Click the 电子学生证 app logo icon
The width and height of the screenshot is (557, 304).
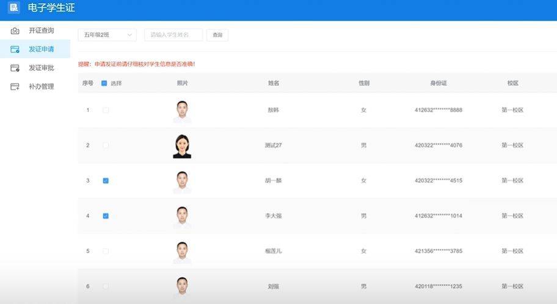click(14, 8)
